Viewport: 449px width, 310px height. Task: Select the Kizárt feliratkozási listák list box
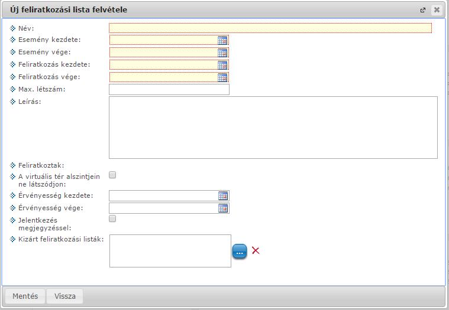[170, 251]
